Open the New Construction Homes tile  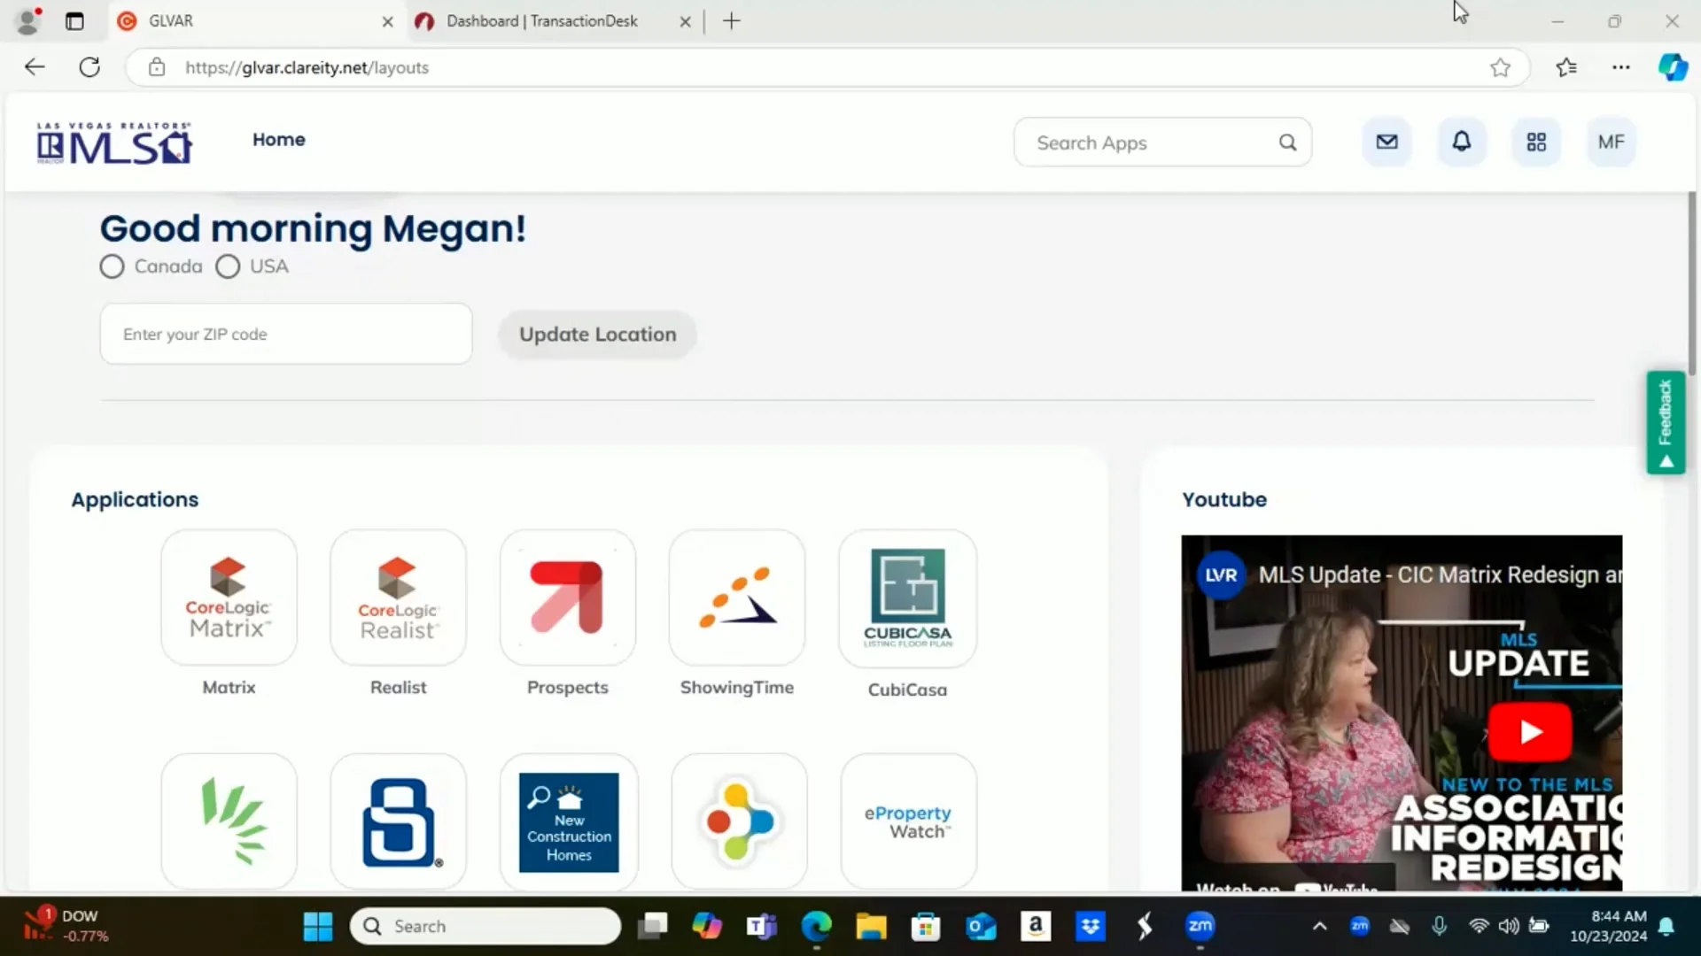pyautogui.click(x=569, y=821)
